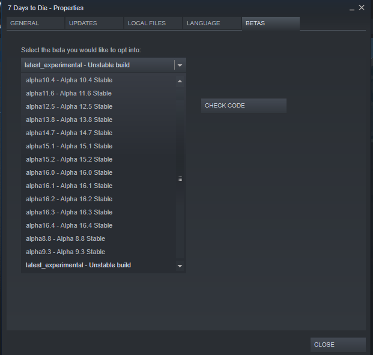373x355 pixels.
Task: Switch to the General tab
Action: click(35, 23)
